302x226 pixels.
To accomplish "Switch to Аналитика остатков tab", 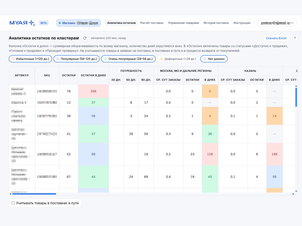I will click(x=121, y=23).
